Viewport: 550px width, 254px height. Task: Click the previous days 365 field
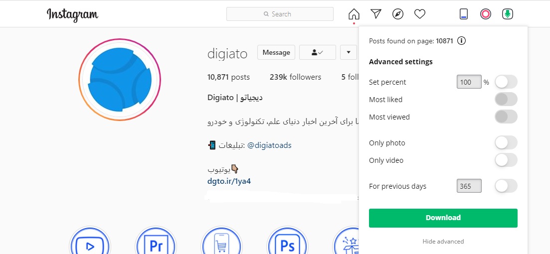pos(469,186)
